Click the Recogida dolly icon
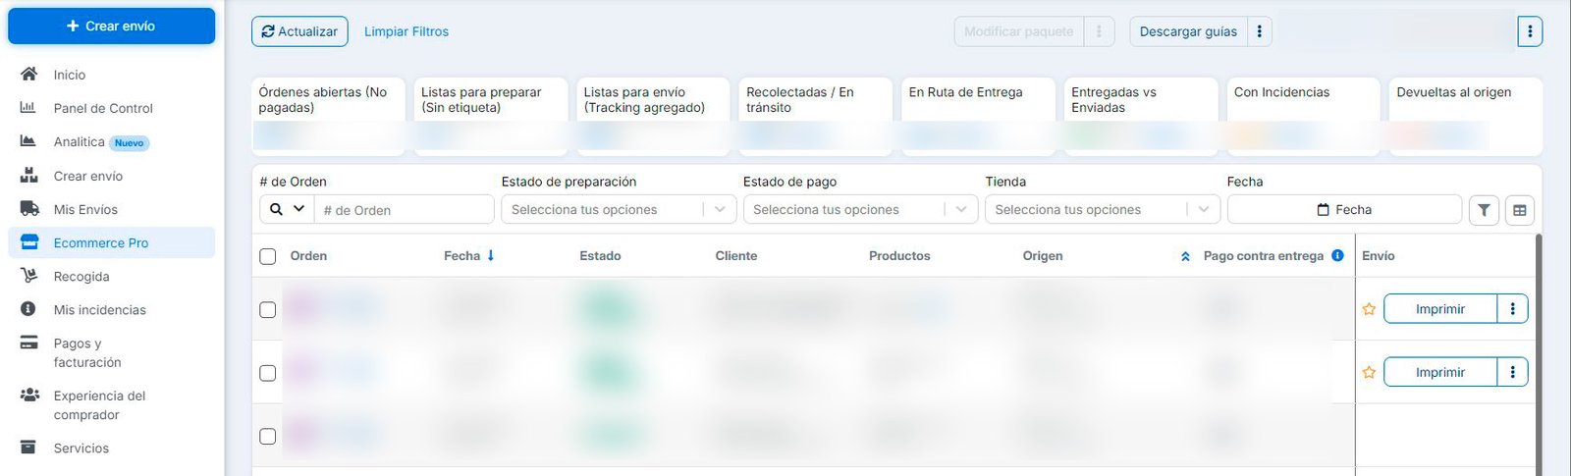Image resolution: width=1571 pixels, height=476 pixels. pyautogui.click(x=28, y=276)
